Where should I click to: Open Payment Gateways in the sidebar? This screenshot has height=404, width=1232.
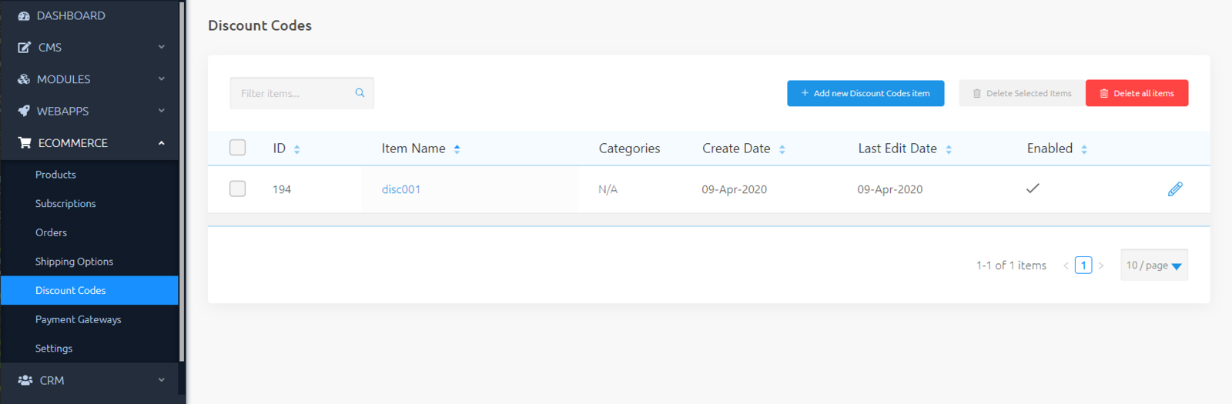pyautogui.click(x=78, y=319)
